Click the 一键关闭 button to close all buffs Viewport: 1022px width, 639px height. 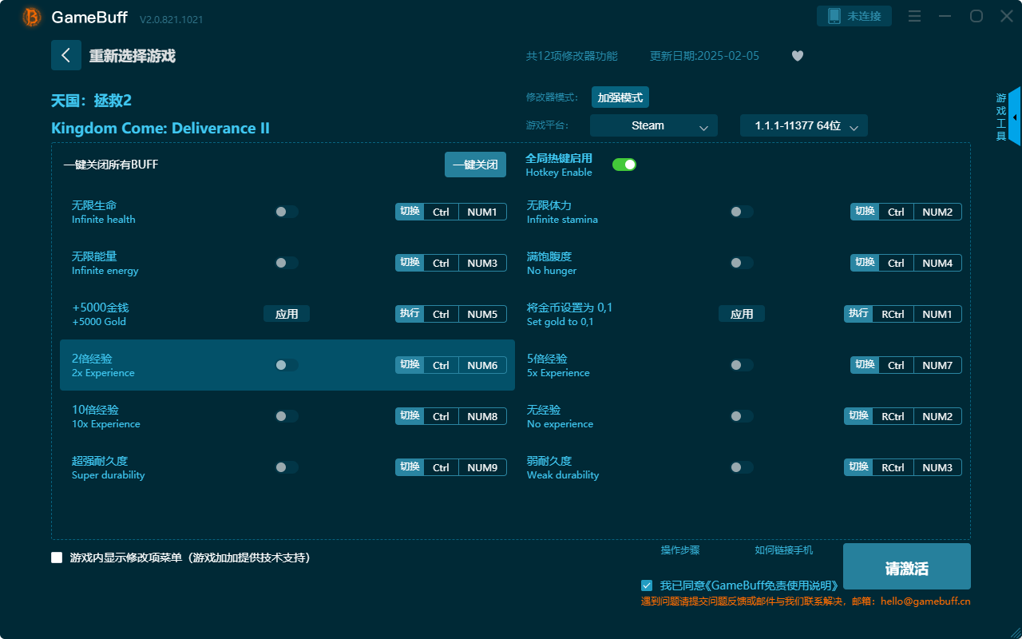[475, 164]
